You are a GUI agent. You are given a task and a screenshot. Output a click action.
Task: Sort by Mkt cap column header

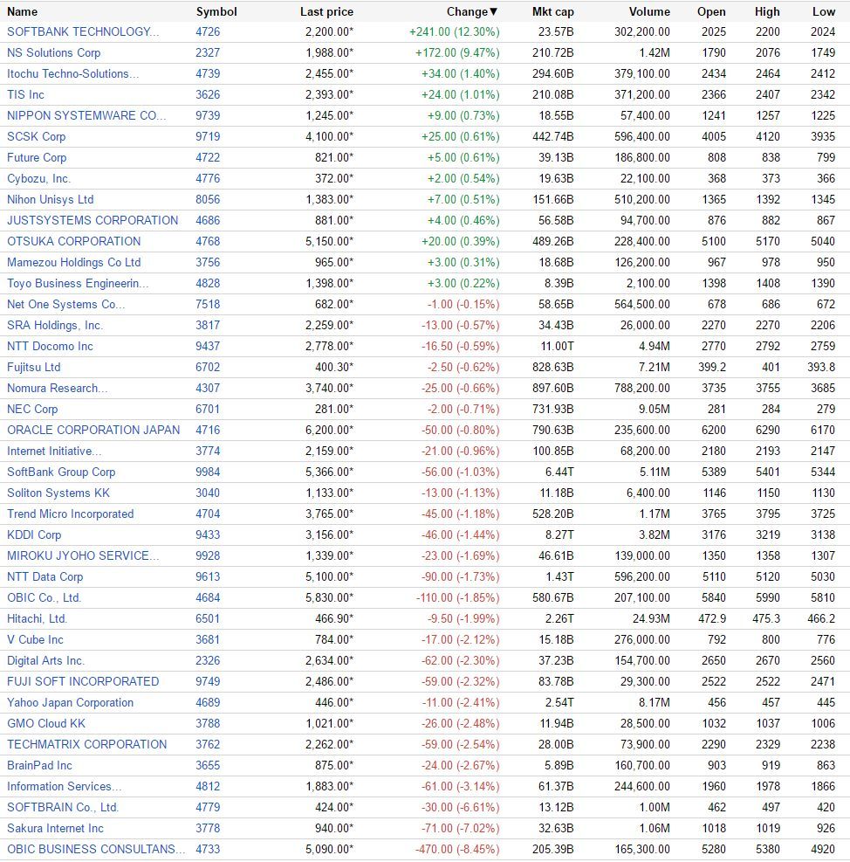552,11
